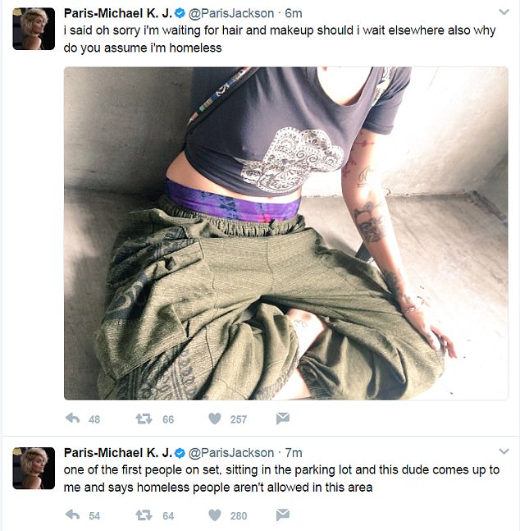
Task: Open the 6m timestamp permalink
Action: (293, 13)
